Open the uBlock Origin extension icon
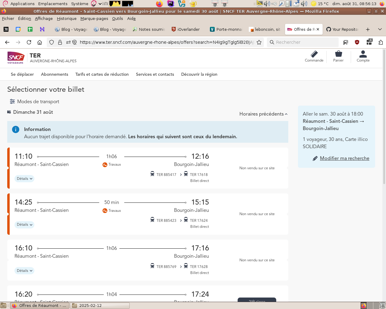The height and width of the screenshot is (309, 386). [x=357, y=42]
